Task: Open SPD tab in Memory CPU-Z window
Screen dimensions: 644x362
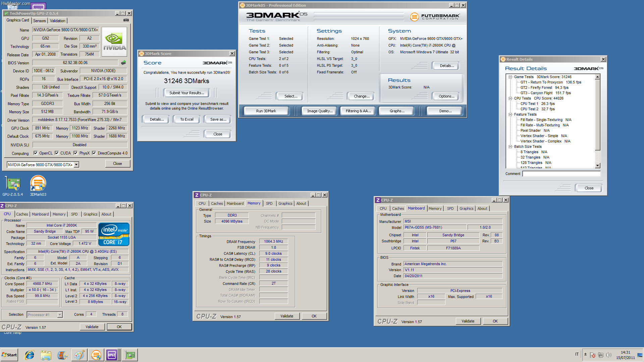Action: (x=269, y=203)
